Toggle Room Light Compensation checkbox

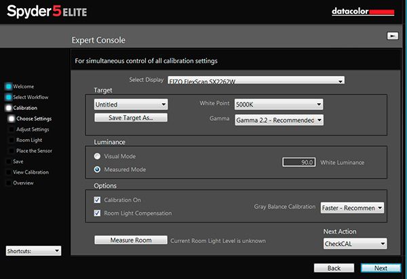(97, 213)
